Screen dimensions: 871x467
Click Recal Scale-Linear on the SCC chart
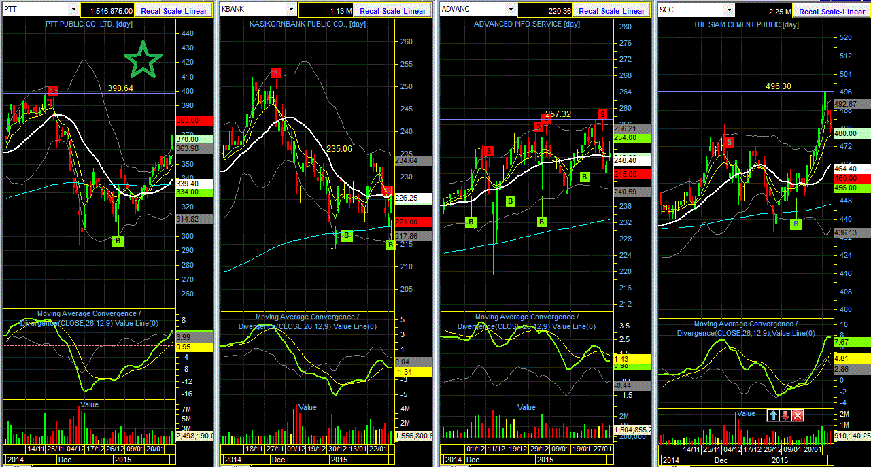click(x=832, y=12)
